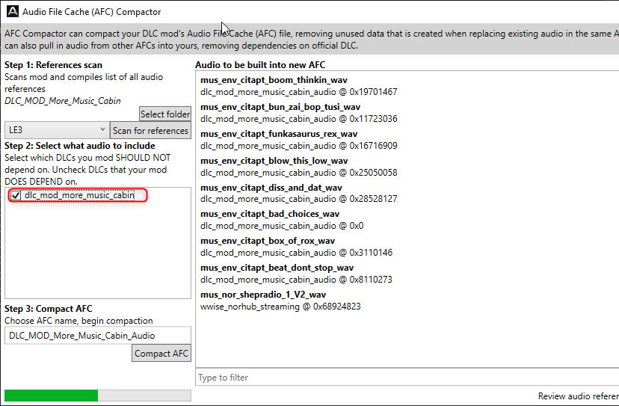Viewport: 619px width, 406px height.
Task: Click the offset line ending 0x11723036
Action: click(x=298, y=119)
